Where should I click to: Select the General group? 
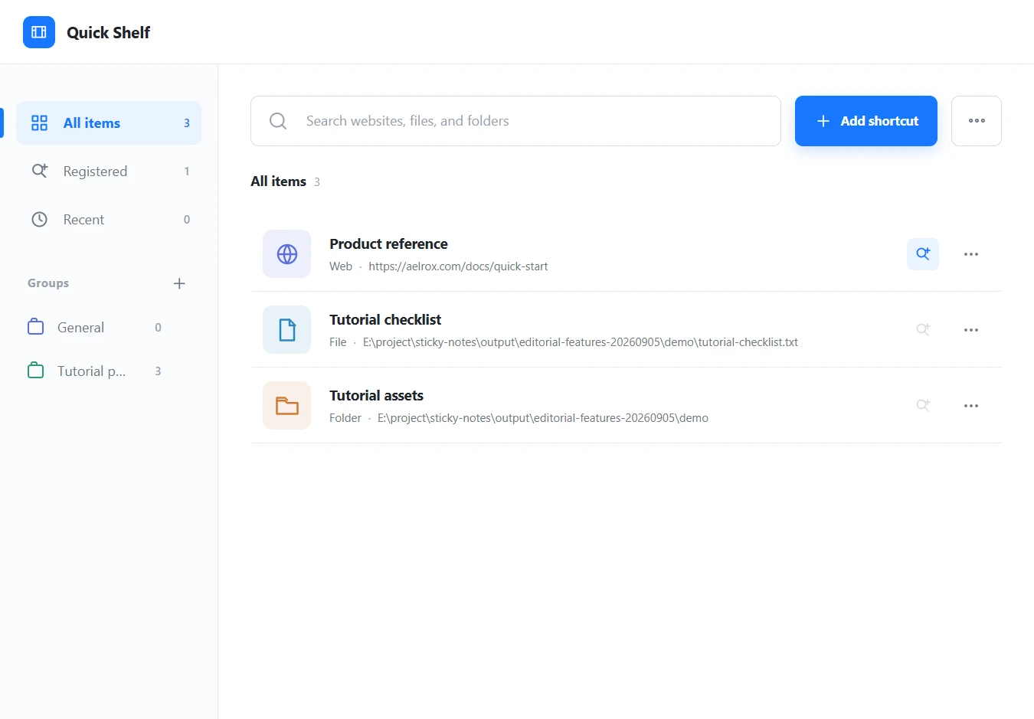coord(97,328)
